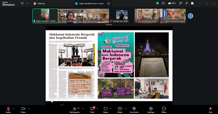Click green encryption shield icon

pyautogui.click(x=157, y=3)
